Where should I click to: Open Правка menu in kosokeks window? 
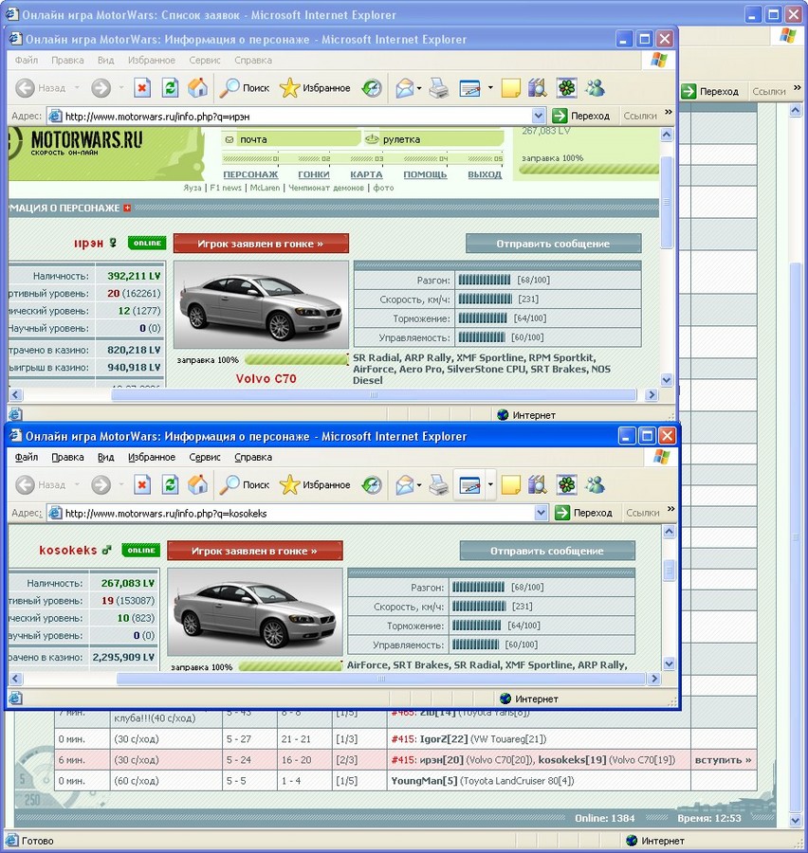(67, 457)
